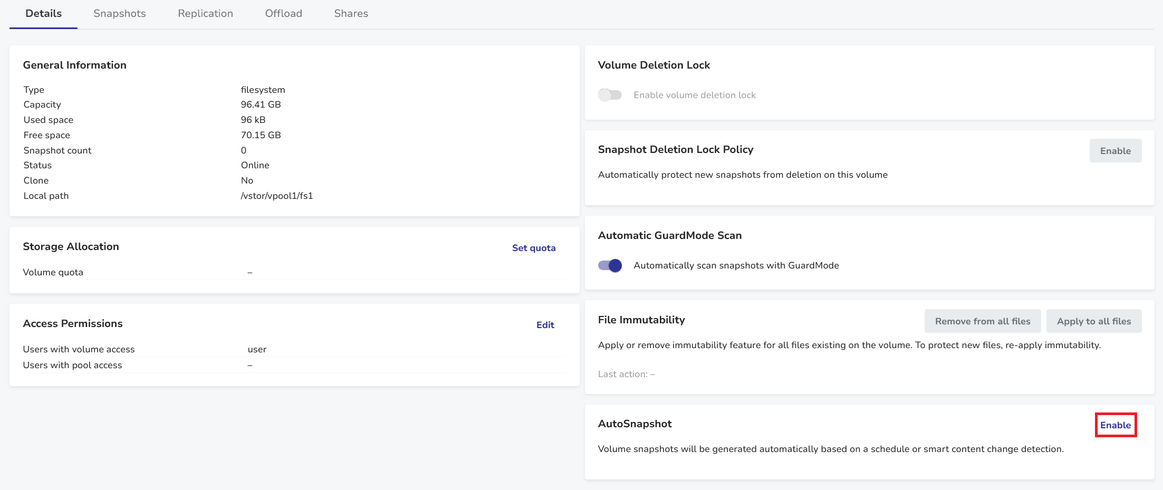The height and width of the screenshot is (490, 1163).
Task: Click the 96.41 GB capacity value
Action: coord(261,104)
